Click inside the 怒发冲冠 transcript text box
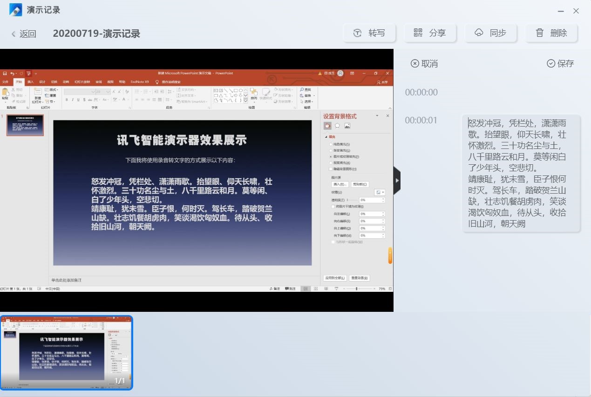 point(521,173)
